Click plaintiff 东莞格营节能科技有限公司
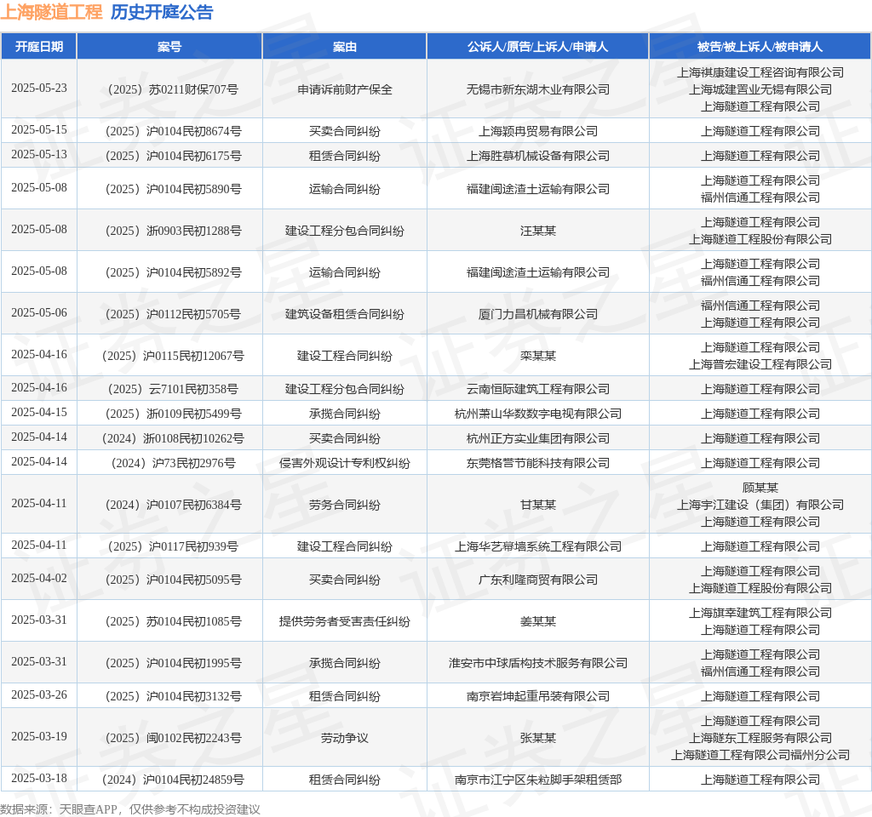 [x=538, y=463]
